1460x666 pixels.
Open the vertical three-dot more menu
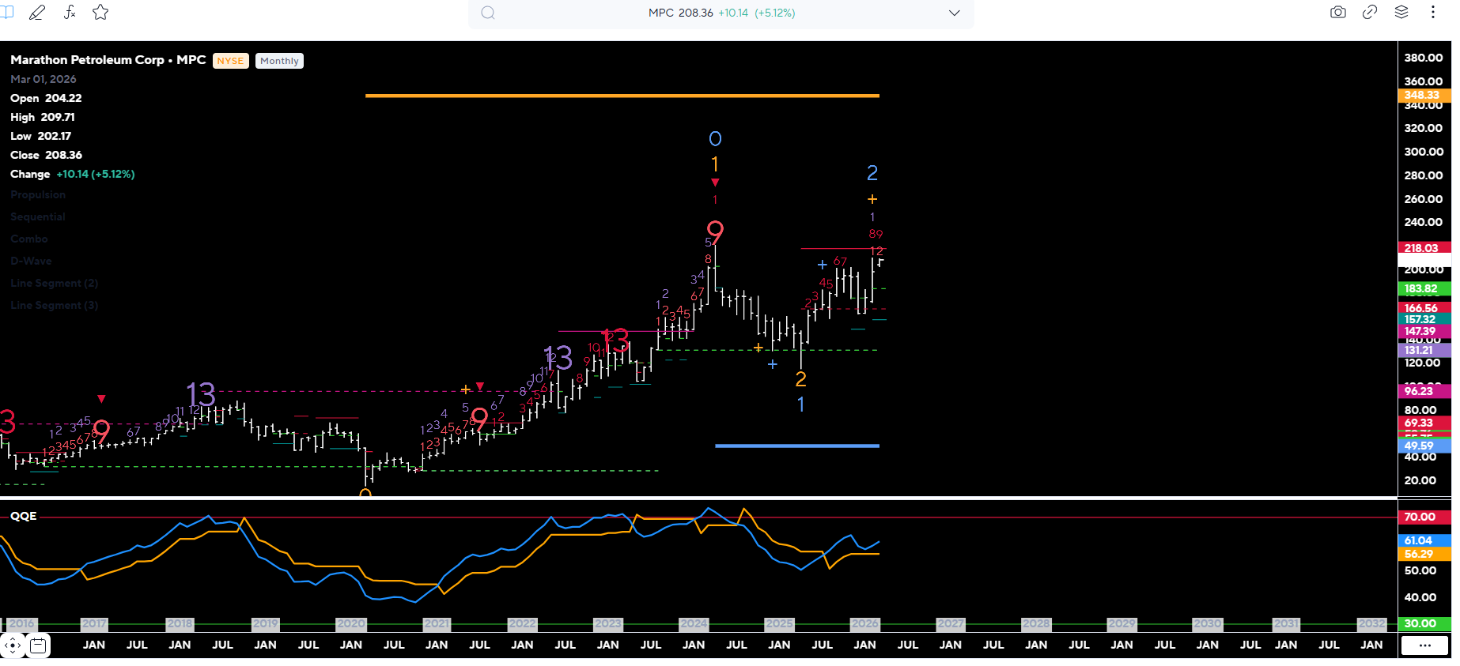coord(1432,13)
